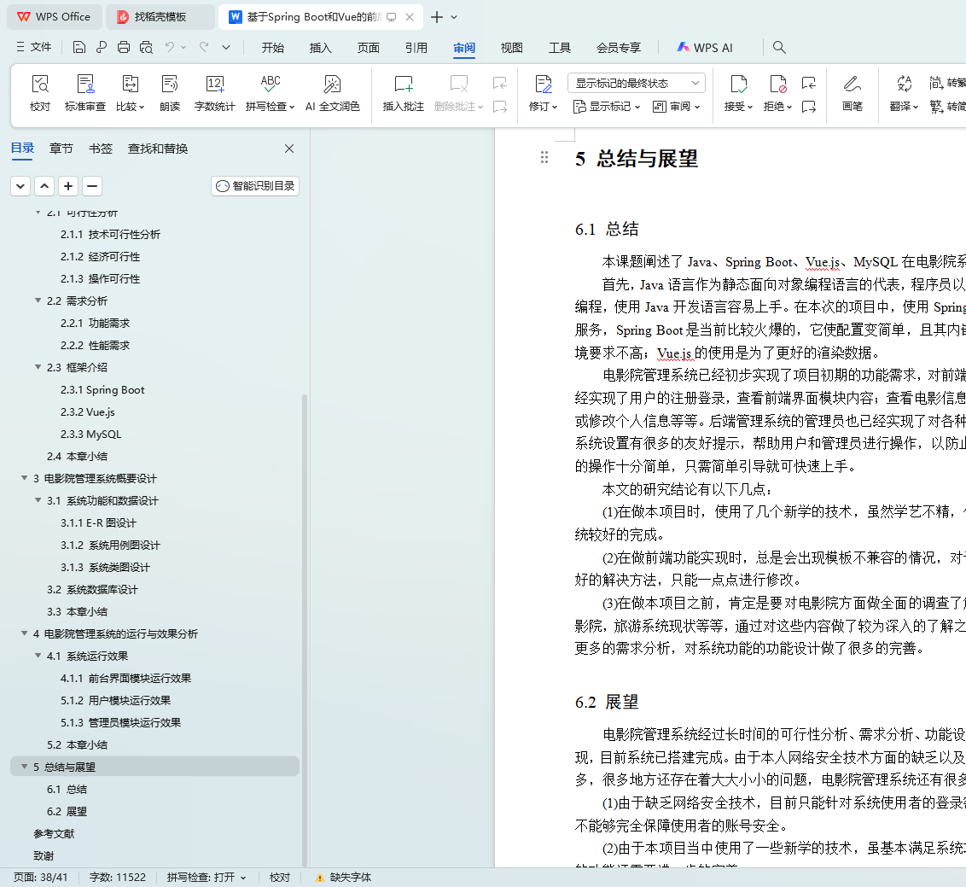This screenshot has width=966, height=887.
Task: Open 显示标记的最终状态 dropdown
Action: [x=637, y=83]
